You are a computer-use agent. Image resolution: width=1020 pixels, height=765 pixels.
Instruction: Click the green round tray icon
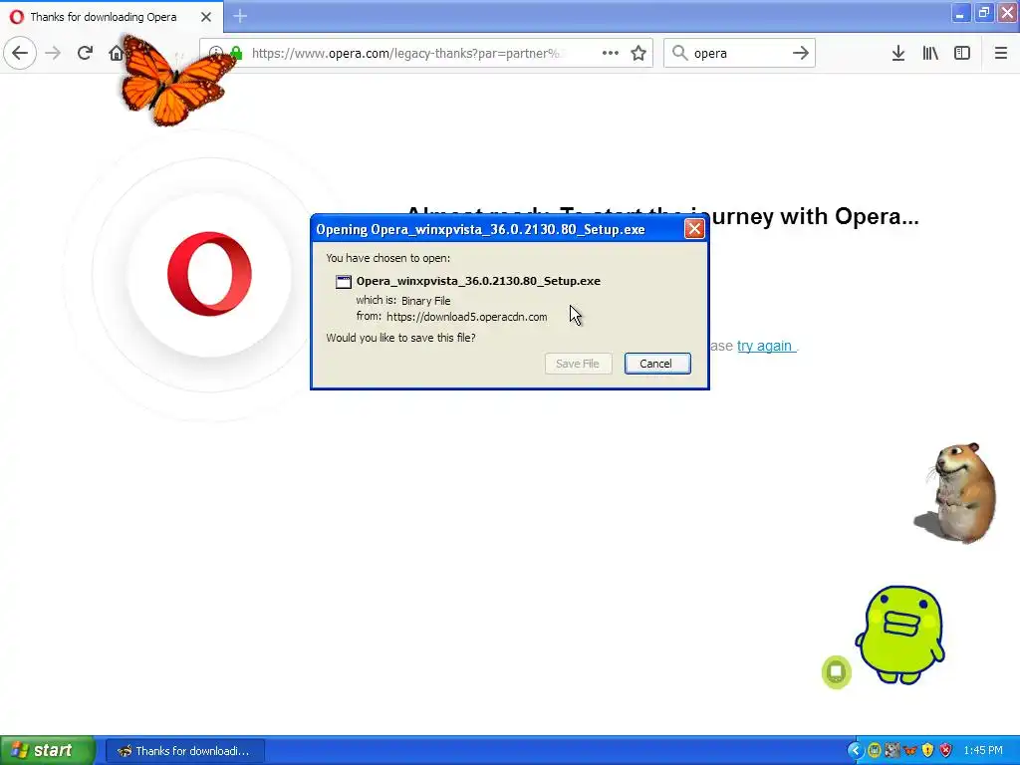(875, 751)
